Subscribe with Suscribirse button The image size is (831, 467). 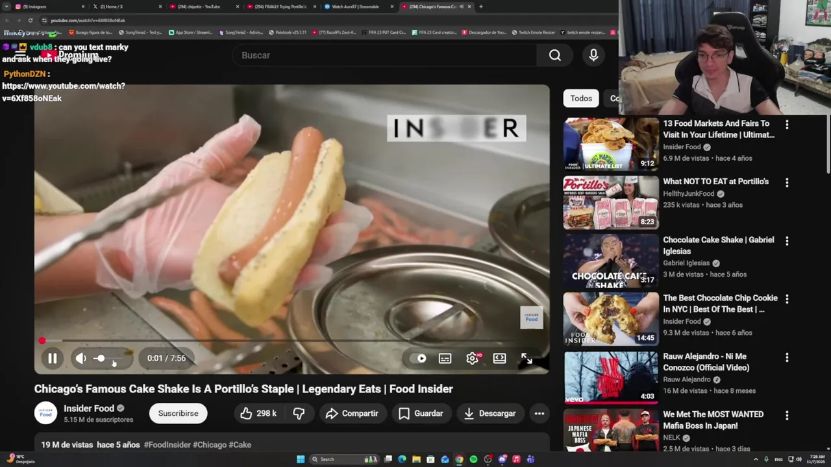pyautogui.click(x=179, y=413)
